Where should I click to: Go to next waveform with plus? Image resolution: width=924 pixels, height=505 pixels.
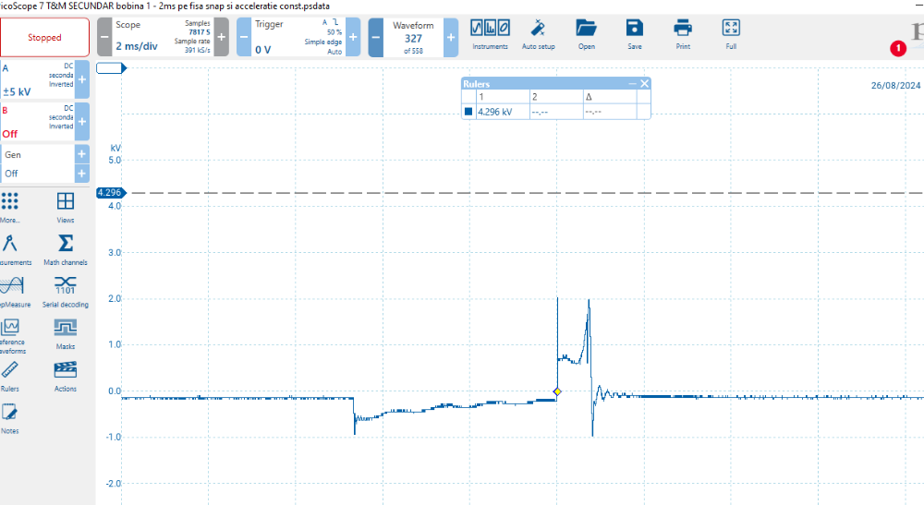pos(451,38)
